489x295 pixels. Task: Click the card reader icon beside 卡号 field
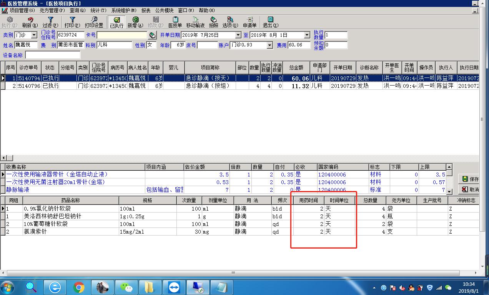tap(153, 35)
